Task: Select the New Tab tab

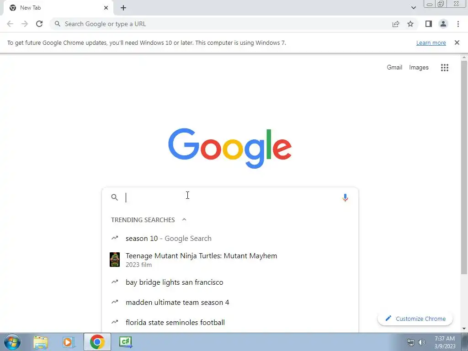Action: 58,8
